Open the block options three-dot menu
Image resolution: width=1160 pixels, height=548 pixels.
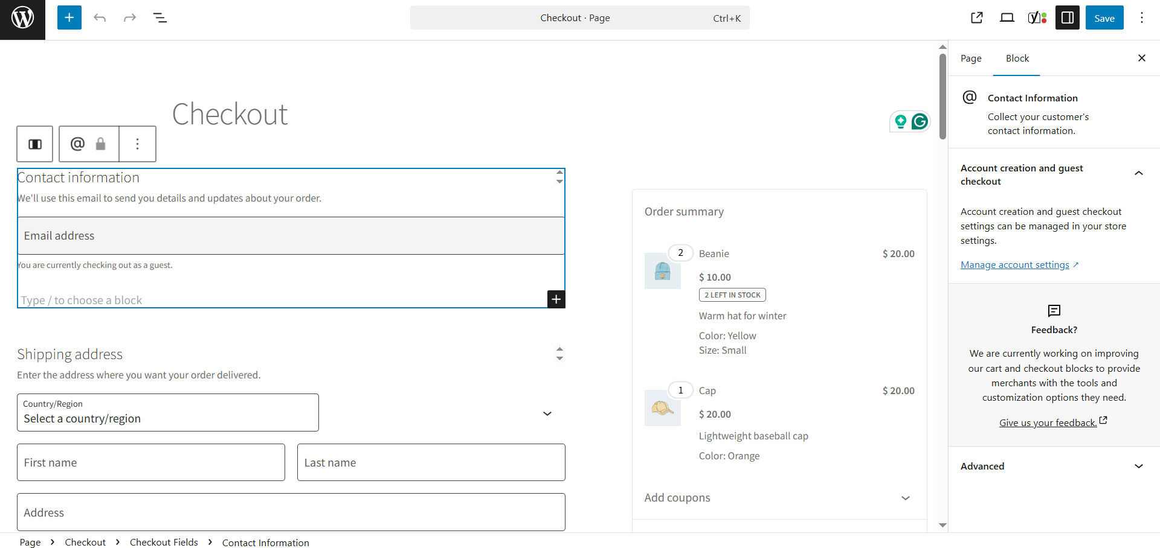click(x=137, y=144)
